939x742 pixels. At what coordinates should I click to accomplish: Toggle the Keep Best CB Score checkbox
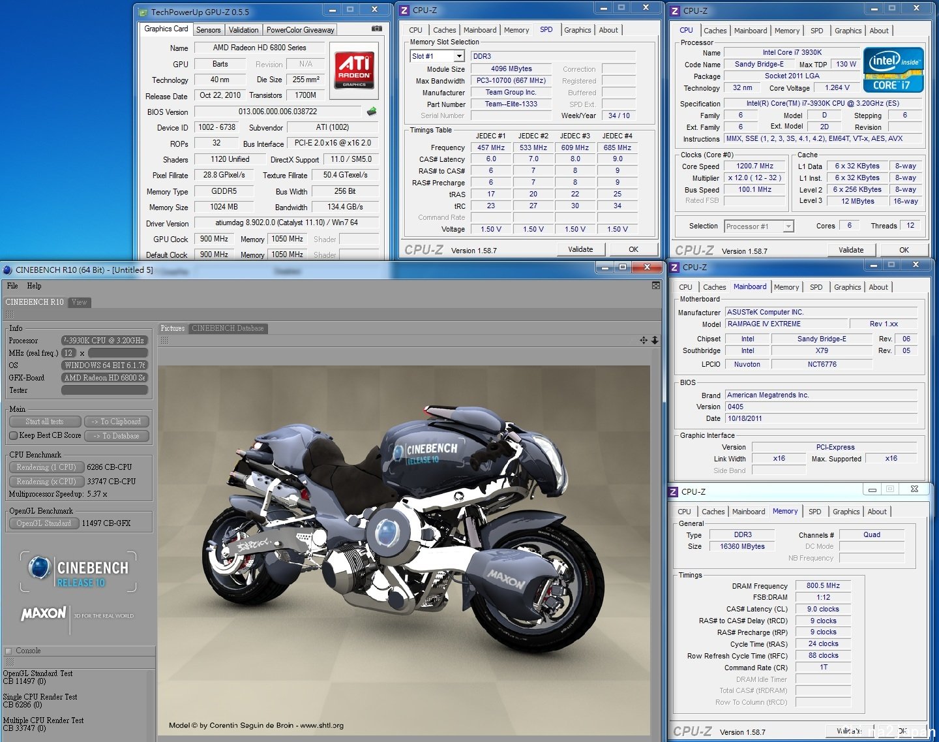tap(13, 435)
